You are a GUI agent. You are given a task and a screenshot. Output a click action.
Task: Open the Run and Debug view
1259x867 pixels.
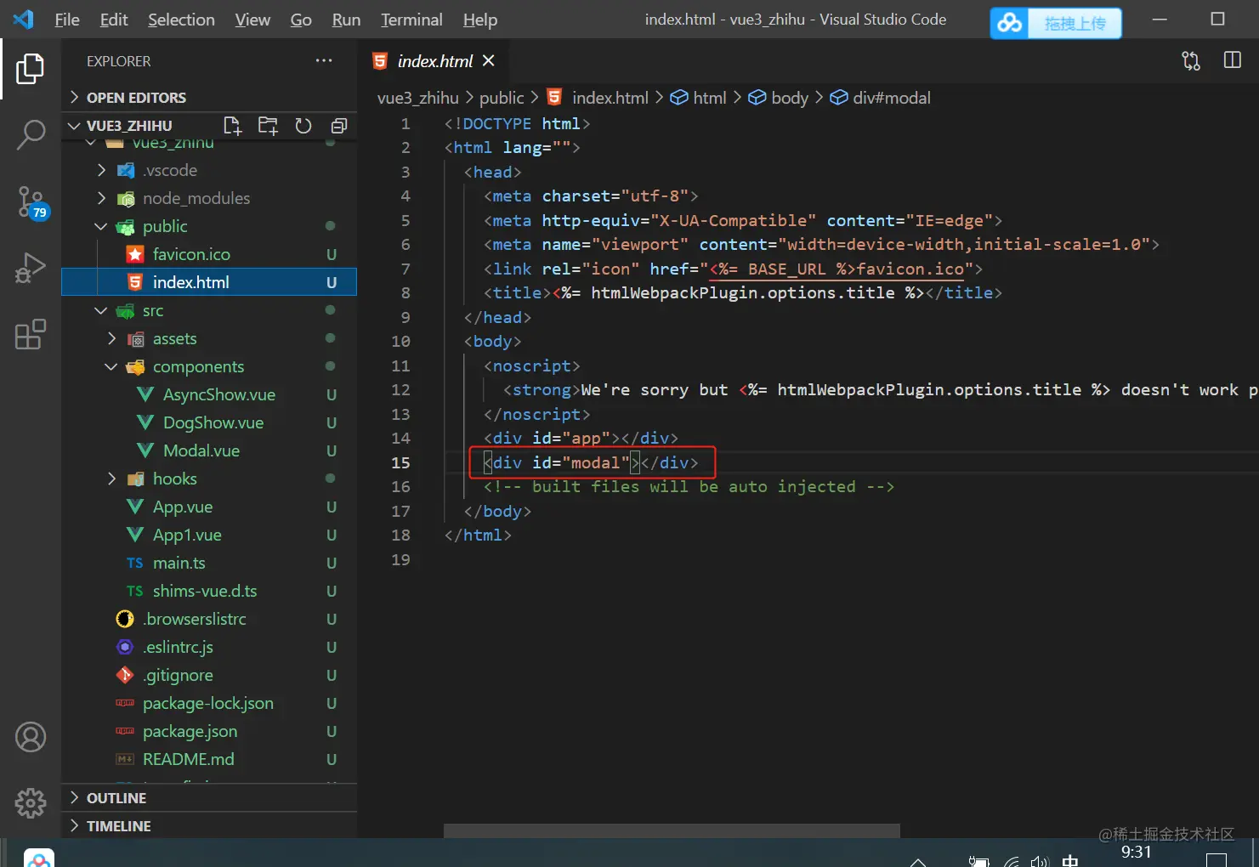coord(31,268)
